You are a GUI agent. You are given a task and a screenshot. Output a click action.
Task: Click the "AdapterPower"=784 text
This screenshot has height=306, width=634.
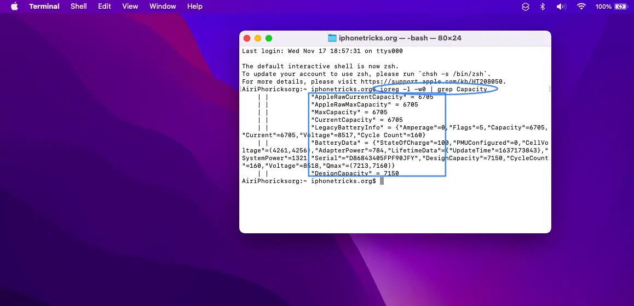click(x=349, y=151)
